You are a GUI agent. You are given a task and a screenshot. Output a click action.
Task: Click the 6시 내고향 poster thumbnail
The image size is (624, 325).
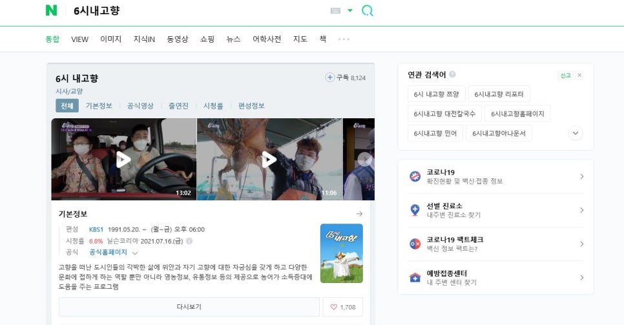click(342, 253)
